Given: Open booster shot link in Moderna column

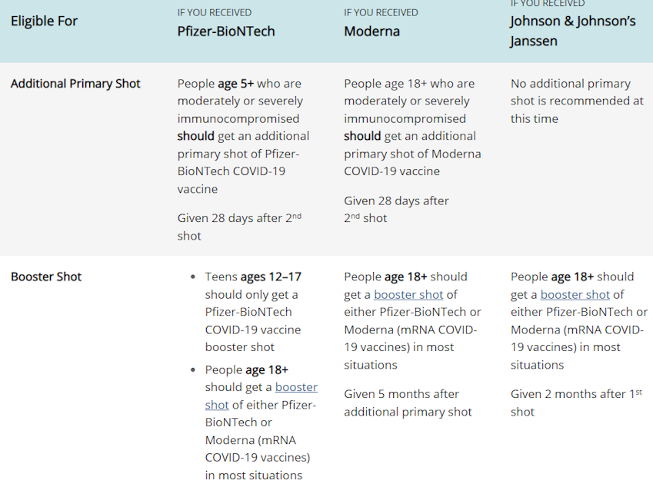Looking at the screenshot, I should 408,294.
